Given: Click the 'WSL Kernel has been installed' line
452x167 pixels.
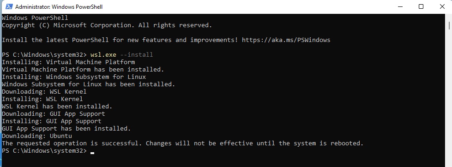Looking at the screenshot, I should point(57,107).
